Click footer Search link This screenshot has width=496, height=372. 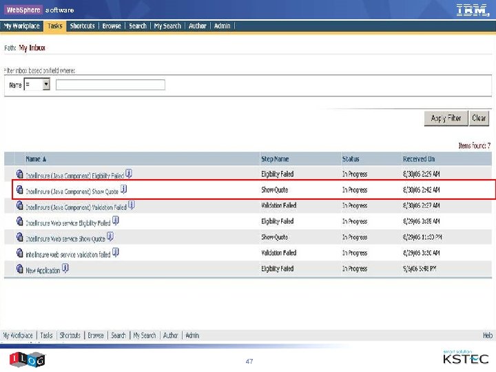click(118, 335)
